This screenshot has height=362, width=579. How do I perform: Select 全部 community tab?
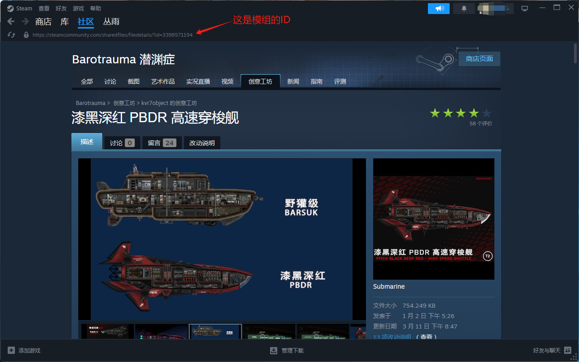tap(87, 81)
